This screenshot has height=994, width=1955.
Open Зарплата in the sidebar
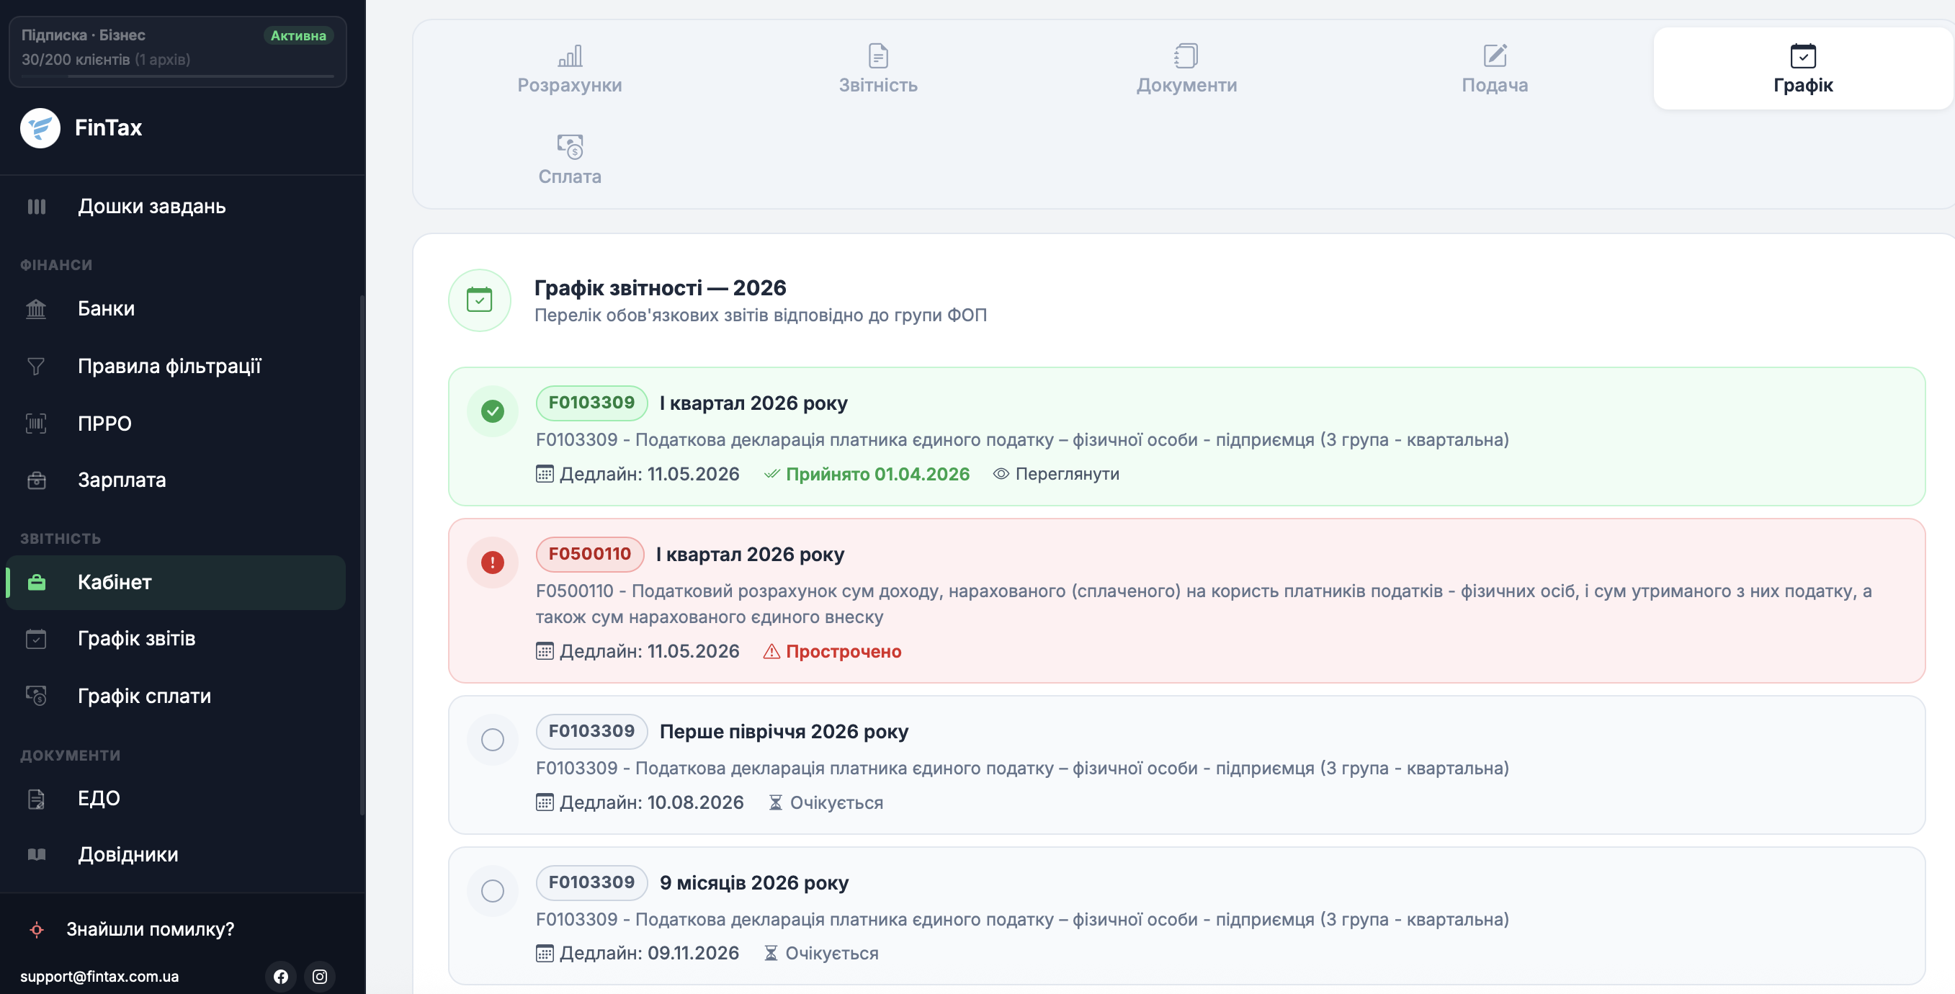click(x=176, y=480)
